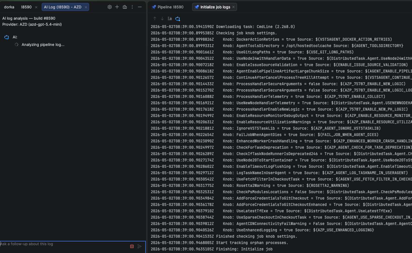Click the rocket icon on the Initialize job logs tab

coord(197,7)
